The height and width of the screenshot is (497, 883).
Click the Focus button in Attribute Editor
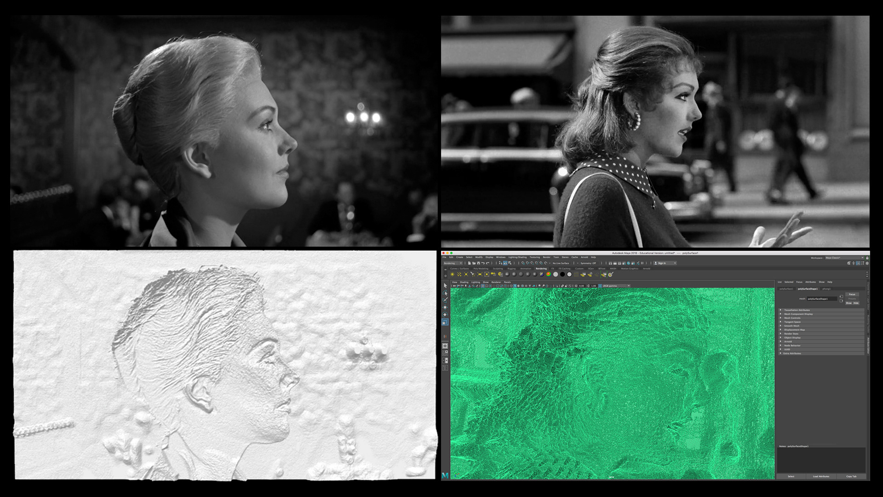click(x=852, y=294)
